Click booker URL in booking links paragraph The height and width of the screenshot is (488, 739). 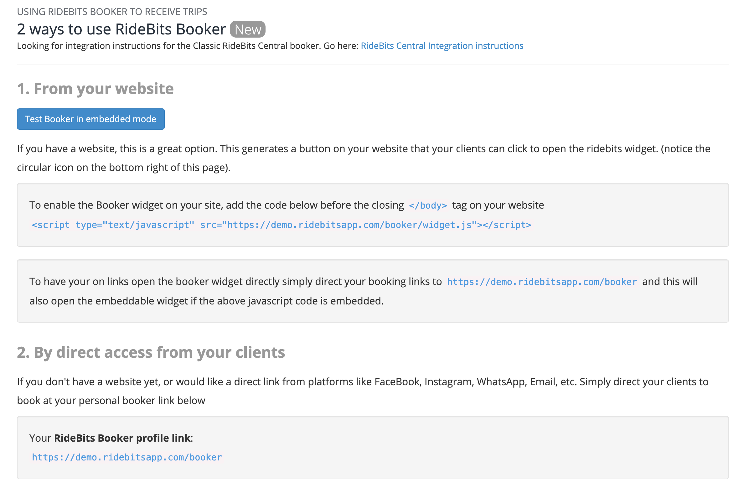(542, 282)
